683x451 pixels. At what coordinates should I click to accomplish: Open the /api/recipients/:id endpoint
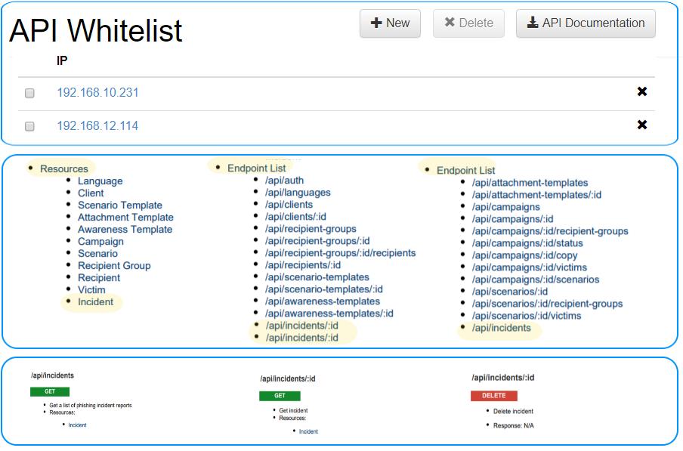(303, 265)
